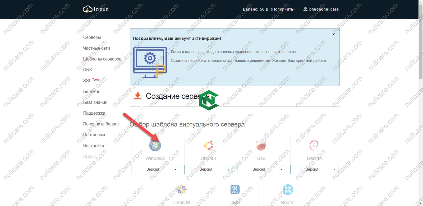Choose the Ubuntu template icon
The width and height of the screenshot is (423, 206).
(208, 146)
